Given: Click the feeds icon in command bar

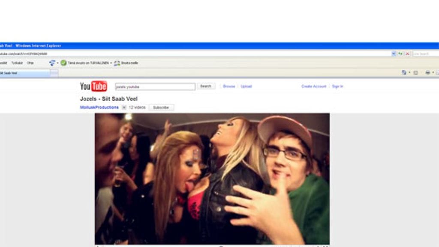Looking at the screenshot, I should [x=415, y=73].
